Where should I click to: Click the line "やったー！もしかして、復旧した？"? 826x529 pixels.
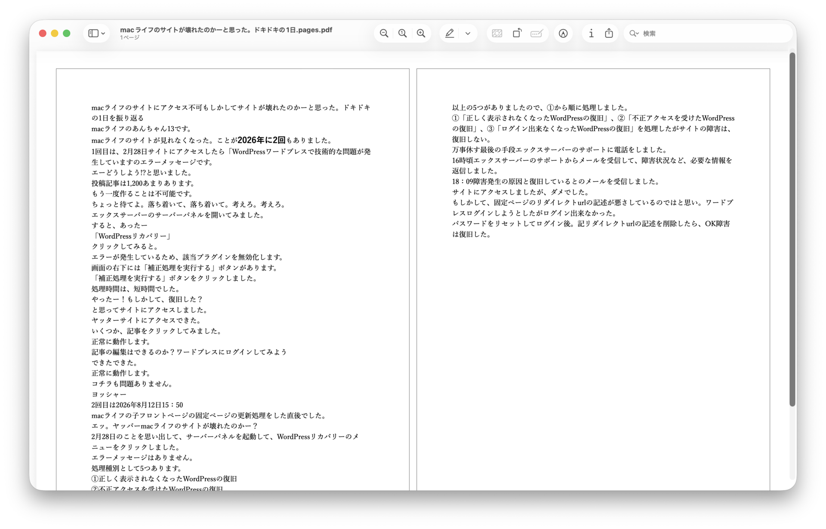[147, 299]
